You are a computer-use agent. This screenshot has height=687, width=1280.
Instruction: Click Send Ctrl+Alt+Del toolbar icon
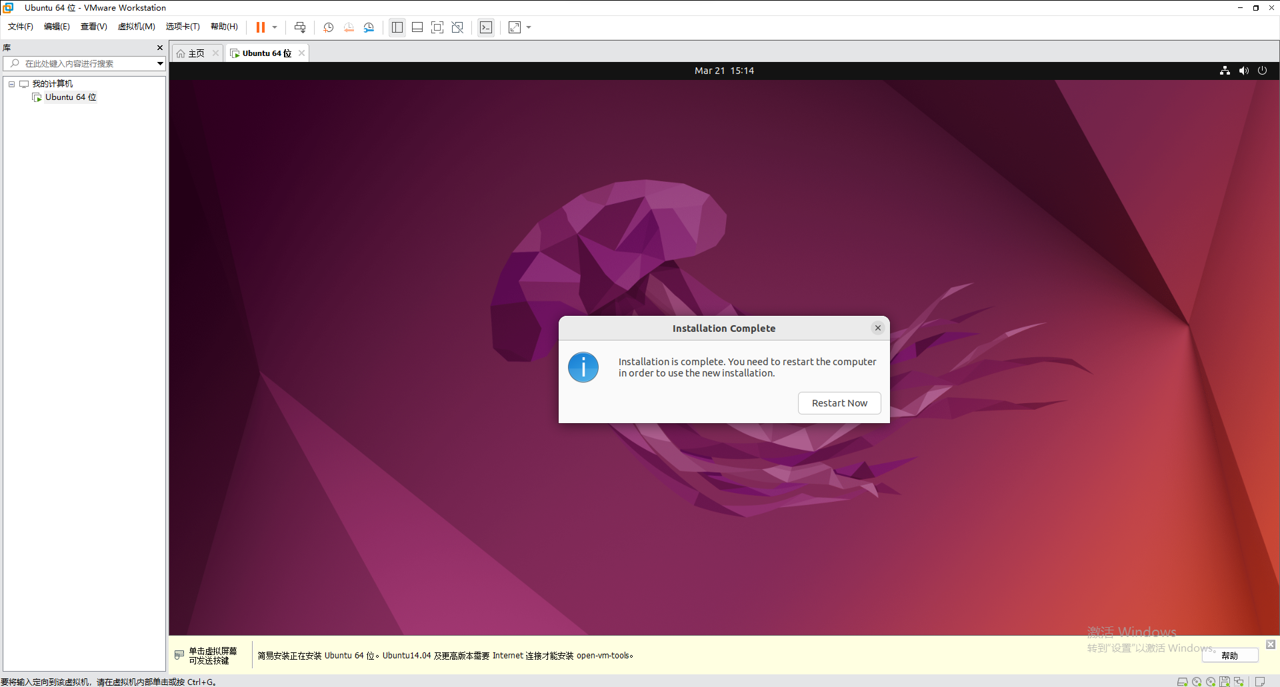pos(300,27)
